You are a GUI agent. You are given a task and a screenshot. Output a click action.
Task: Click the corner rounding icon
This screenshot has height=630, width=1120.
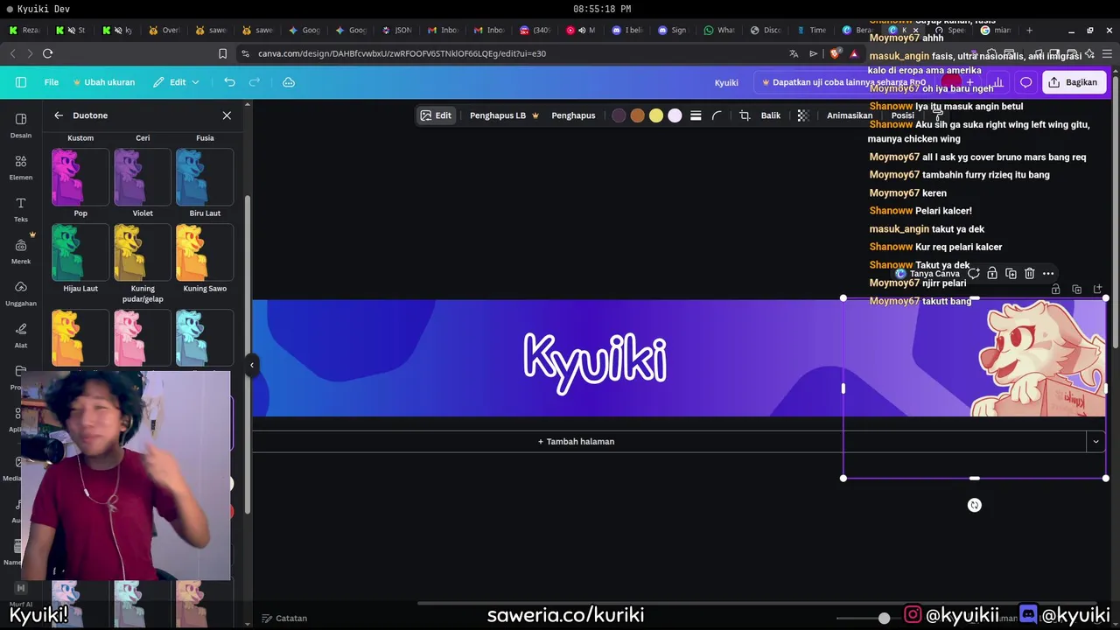click(x=717, y=115)
